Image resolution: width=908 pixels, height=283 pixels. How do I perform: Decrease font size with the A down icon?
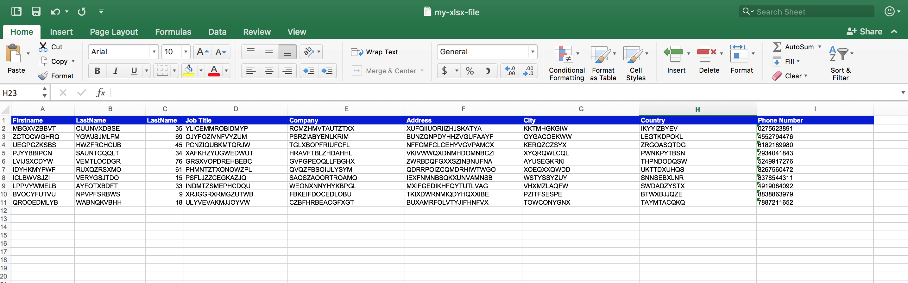click(x=221, y=52)
